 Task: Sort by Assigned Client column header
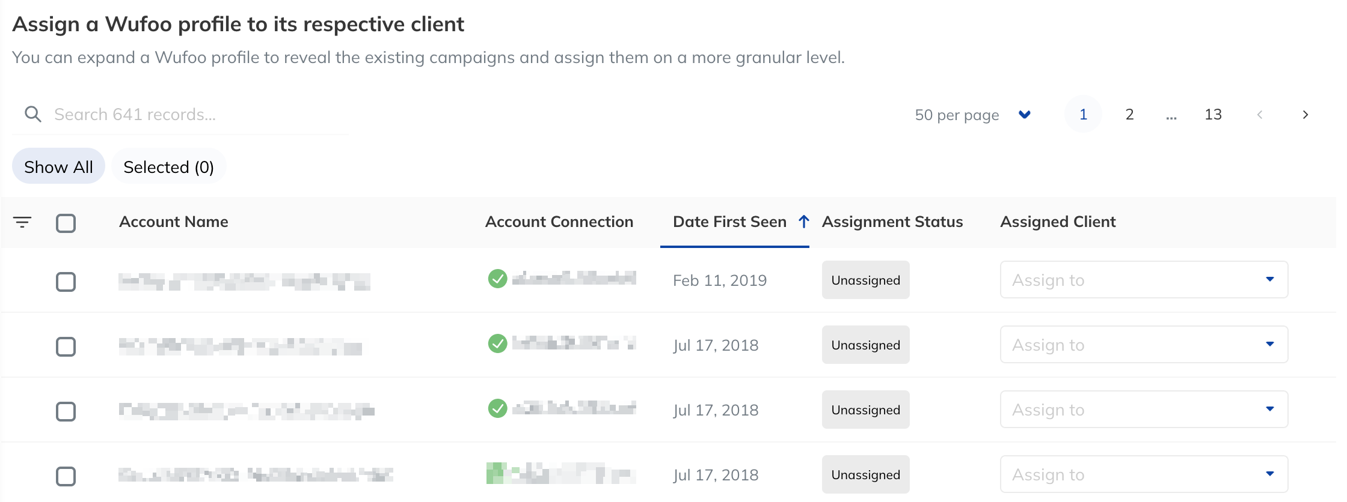click(x=1058, y=222)
